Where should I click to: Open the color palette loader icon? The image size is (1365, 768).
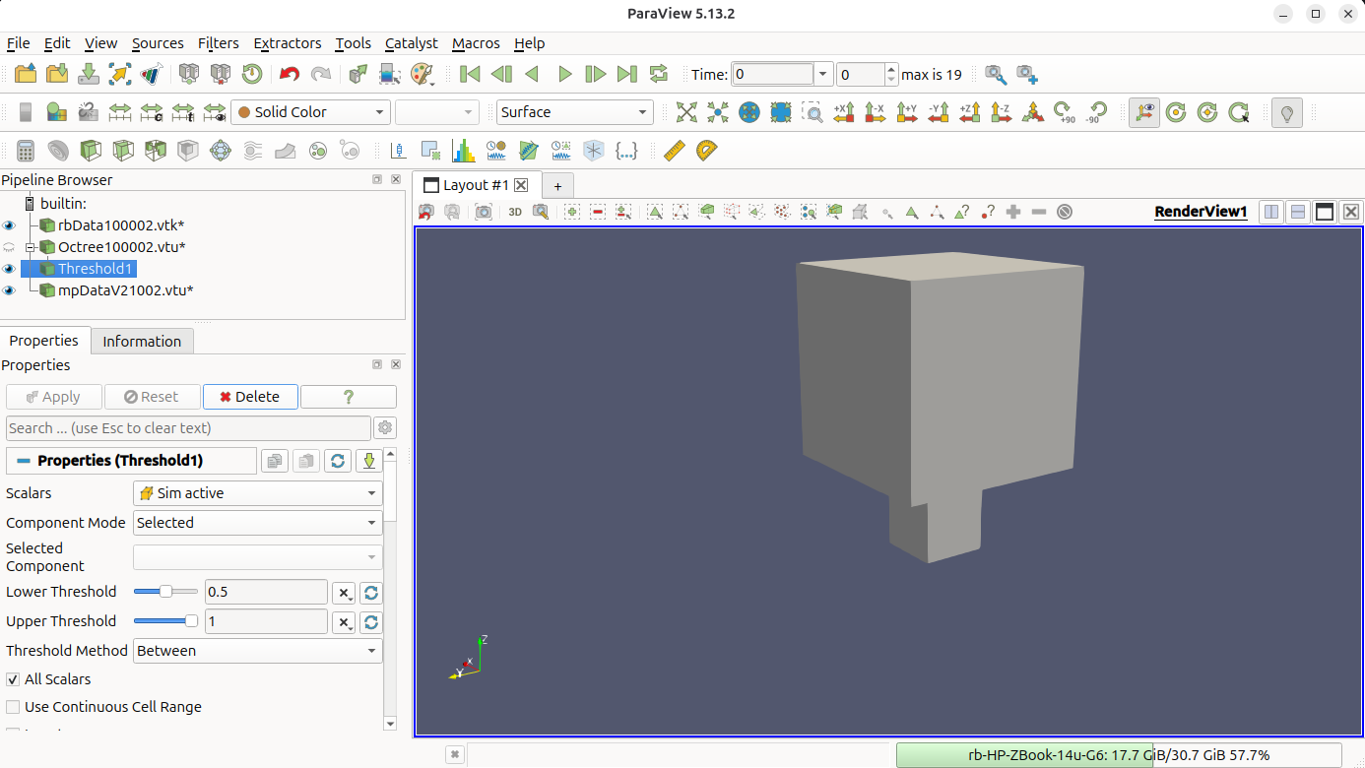tap(422, 74)
